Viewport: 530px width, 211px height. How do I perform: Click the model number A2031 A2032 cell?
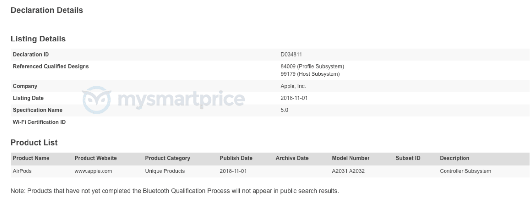tap(348, 171)
